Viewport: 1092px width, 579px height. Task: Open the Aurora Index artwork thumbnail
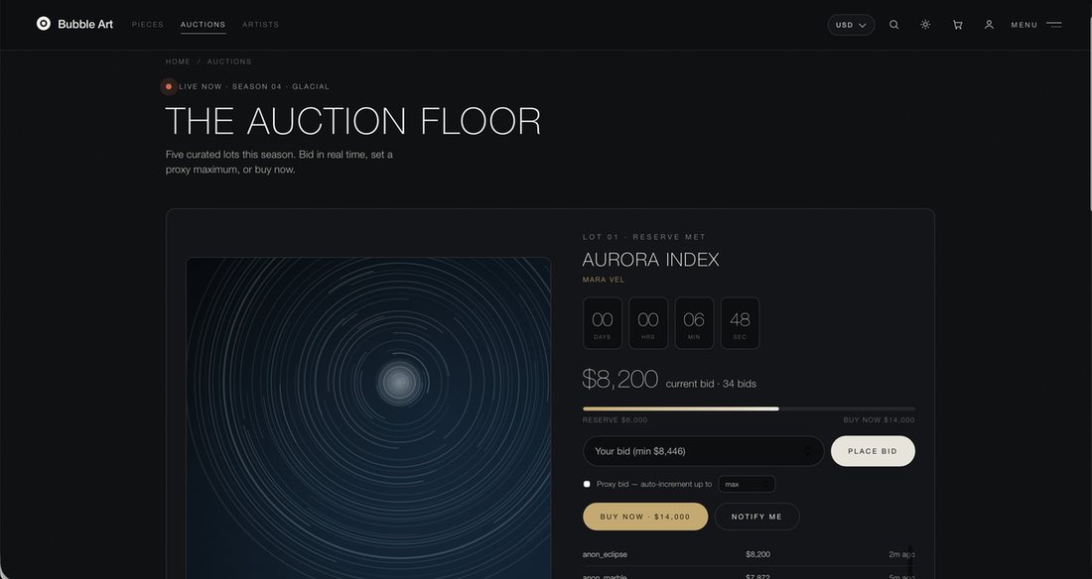[x=368, y=417]
